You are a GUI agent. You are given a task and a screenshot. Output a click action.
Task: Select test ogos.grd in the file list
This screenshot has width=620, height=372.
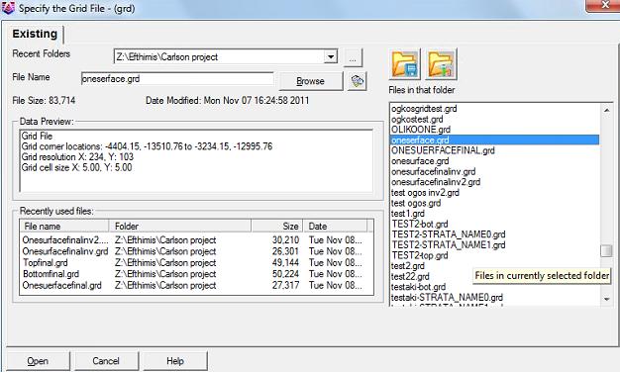click(416, 203)
